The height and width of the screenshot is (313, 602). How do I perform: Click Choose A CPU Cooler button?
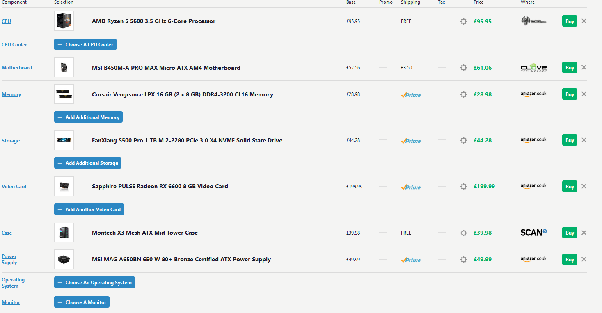click(x=85, y=44)
